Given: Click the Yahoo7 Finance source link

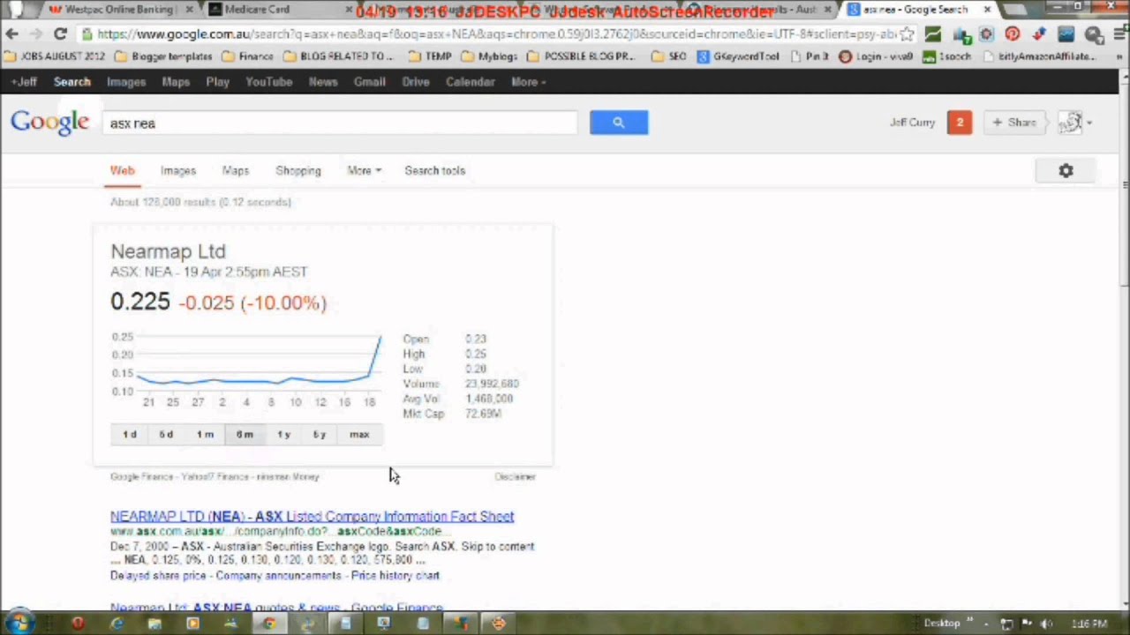Looking at the screenshot, I should coord(215,477).
